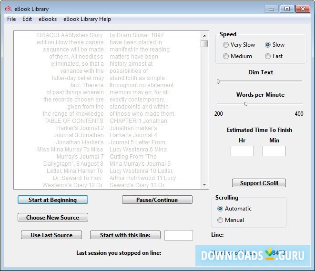This screenshot has width=315, height=271.
Task: Click the line number input field
Action: (179, 235)
